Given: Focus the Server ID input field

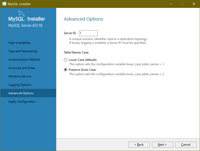Looking at the screenshot, I should coord(88,33).
